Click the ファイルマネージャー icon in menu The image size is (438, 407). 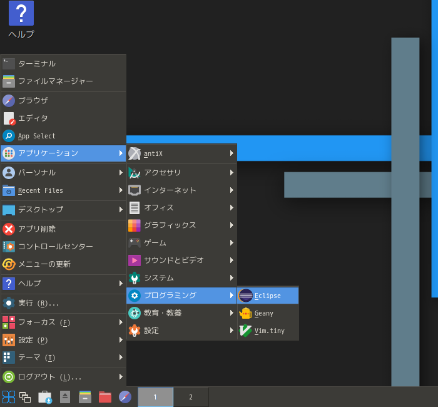click(x=9, y=81)
